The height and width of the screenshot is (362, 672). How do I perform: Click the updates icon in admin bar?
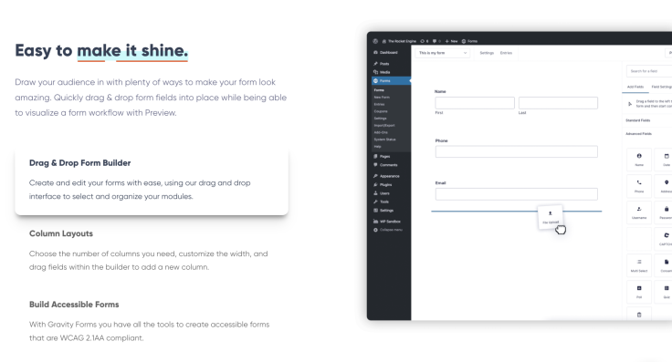tap(425, 41)
